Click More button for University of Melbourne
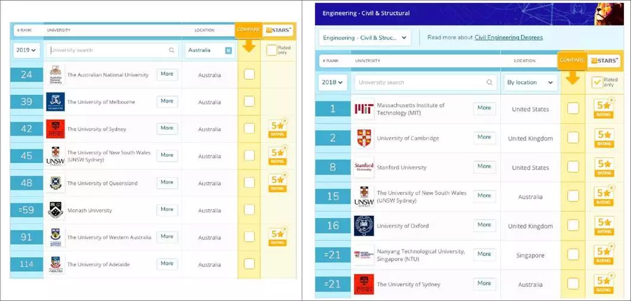Screen dimensions: 631x301 pyautogui.click(x=167, y=101)
